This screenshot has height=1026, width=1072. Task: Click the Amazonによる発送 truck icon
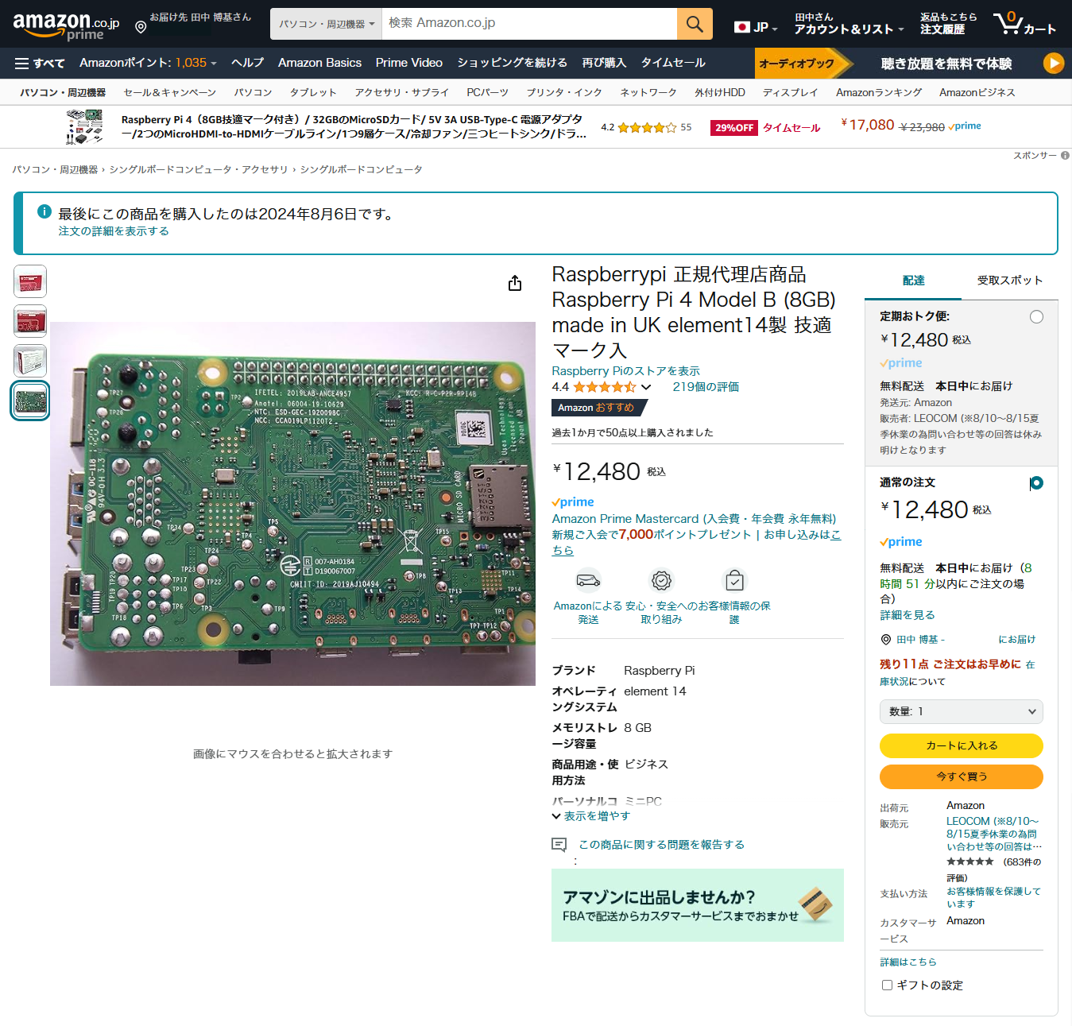coord(588,580)
